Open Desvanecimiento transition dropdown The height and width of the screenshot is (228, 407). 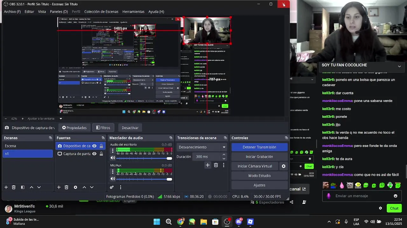pyautogui.click(x=202, y=147)
